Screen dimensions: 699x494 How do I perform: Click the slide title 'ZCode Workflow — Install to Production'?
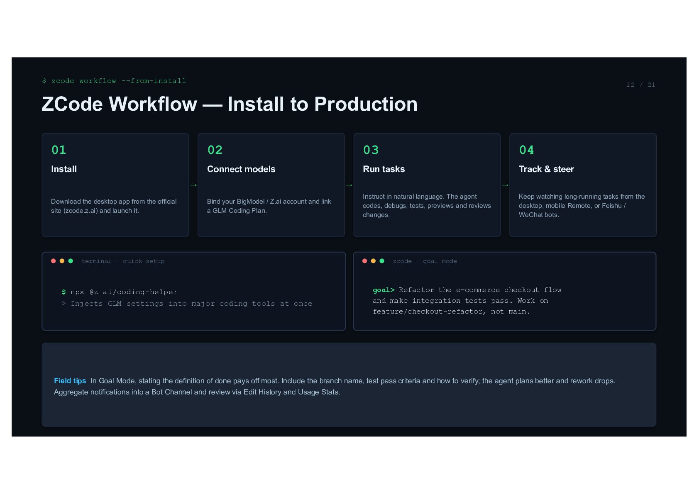(x=230, y=104)
